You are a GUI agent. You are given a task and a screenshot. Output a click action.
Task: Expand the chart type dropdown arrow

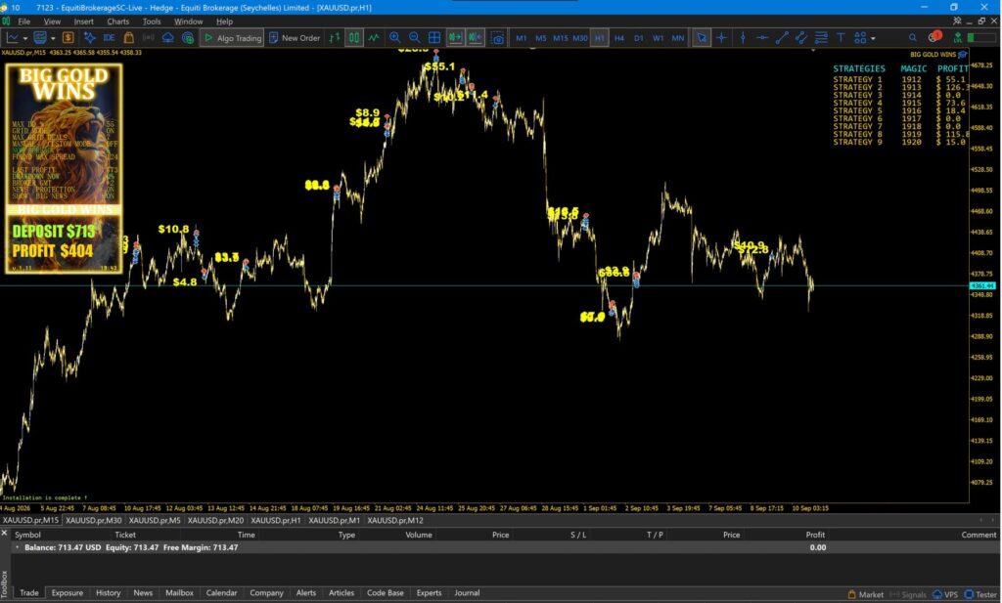tap(25, 38)
